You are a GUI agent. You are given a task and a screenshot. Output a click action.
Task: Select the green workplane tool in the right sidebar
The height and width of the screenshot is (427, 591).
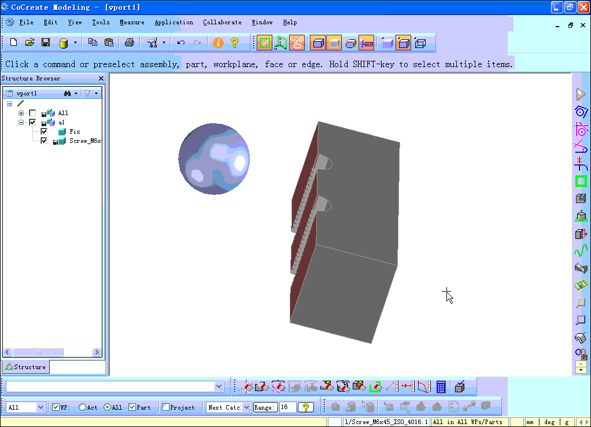coord(581,181)
